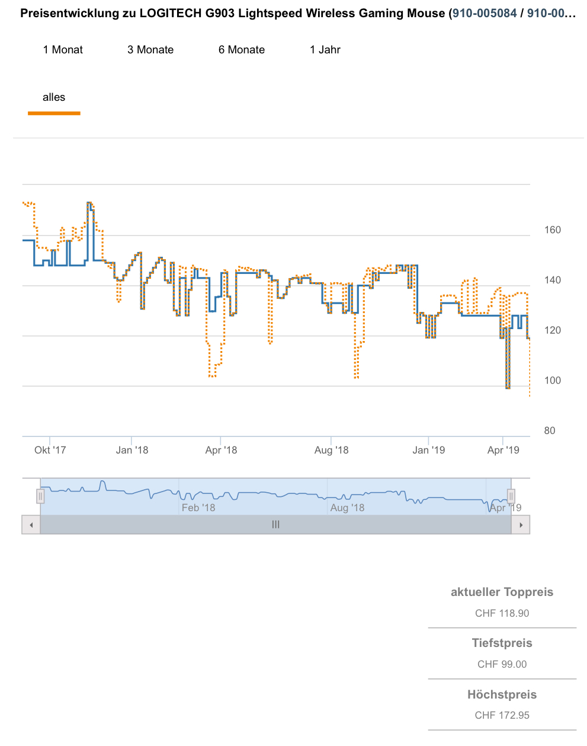Viewport: 587px width, 746px height.
Task: Choose the "1 Jahr" time range
Action: pos(325,50)
